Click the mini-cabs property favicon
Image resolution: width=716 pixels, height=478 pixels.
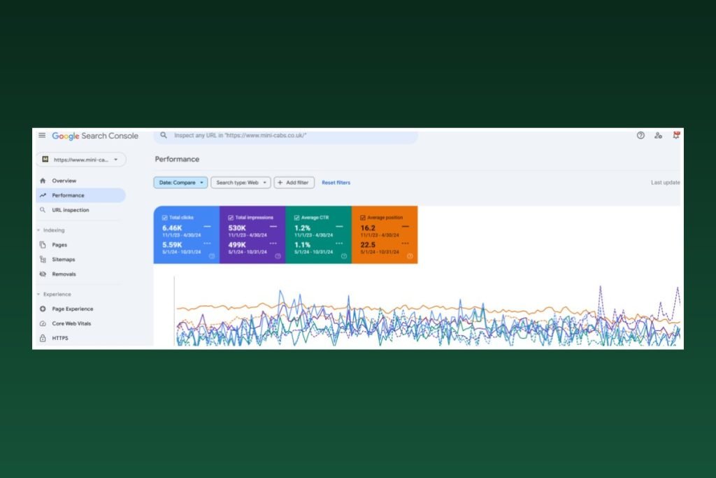pos(45,159)
